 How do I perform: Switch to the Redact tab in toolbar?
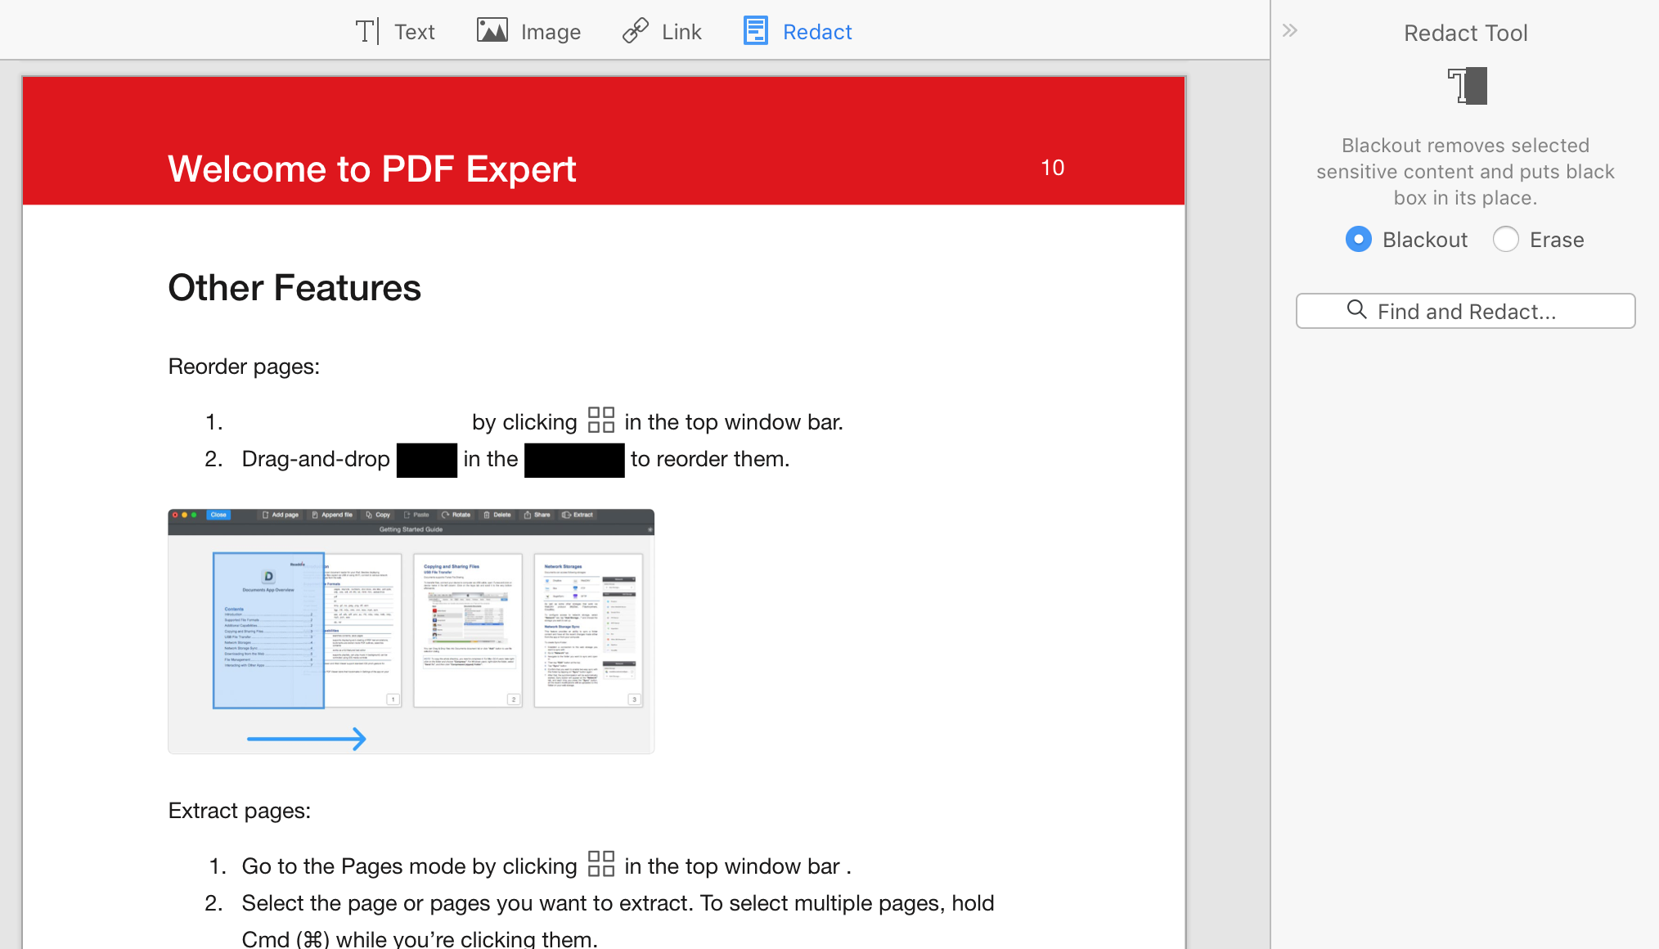pos(797,31)
